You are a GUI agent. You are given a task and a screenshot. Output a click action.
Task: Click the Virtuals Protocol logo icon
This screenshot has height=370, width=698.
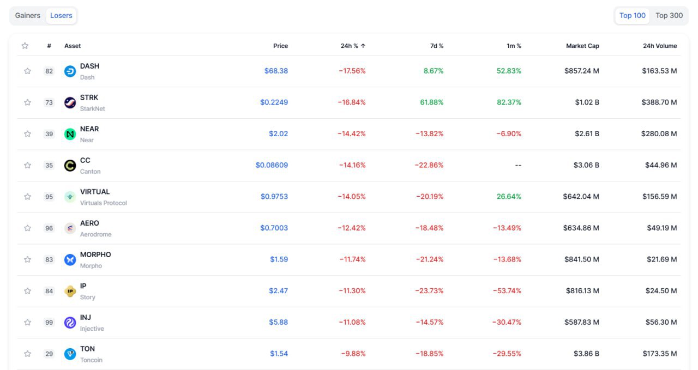click(x=70, y=197)
